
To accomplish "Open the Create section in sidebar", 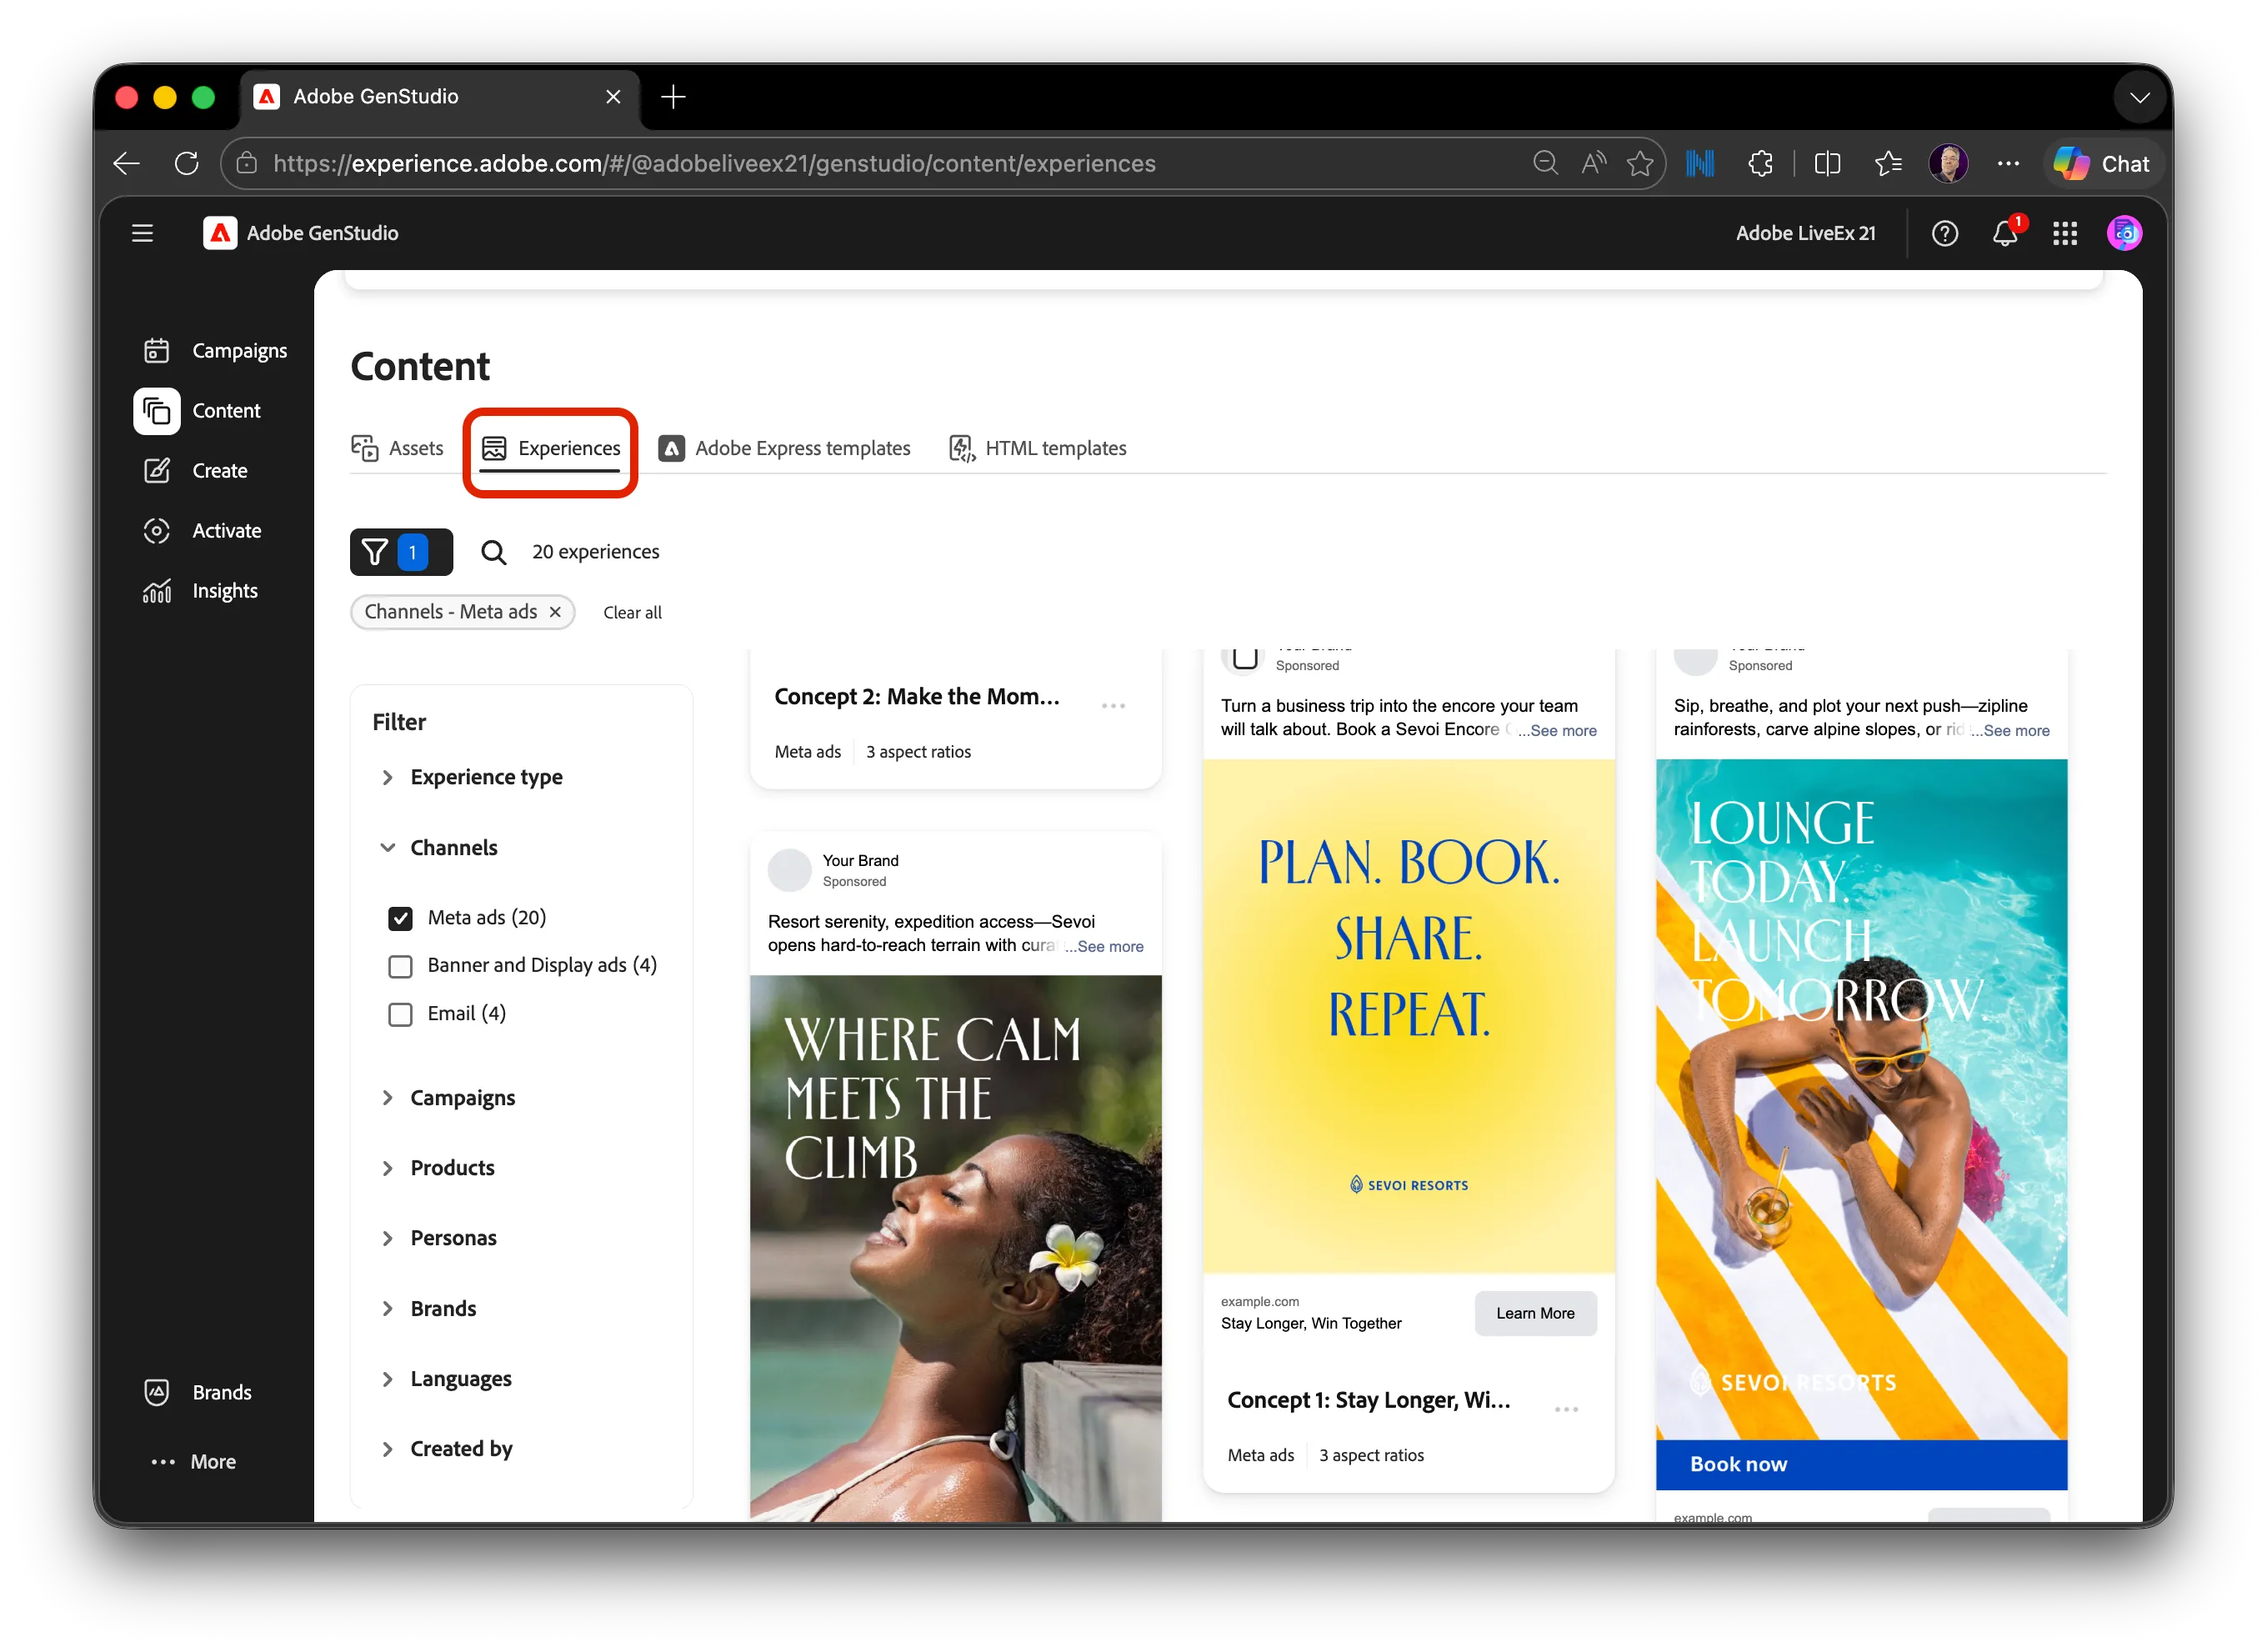I will [195, 471].
